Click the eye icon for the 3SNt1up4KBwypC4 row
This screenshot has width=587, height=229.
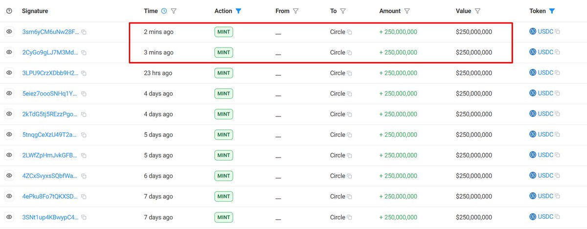click(9, 217)
